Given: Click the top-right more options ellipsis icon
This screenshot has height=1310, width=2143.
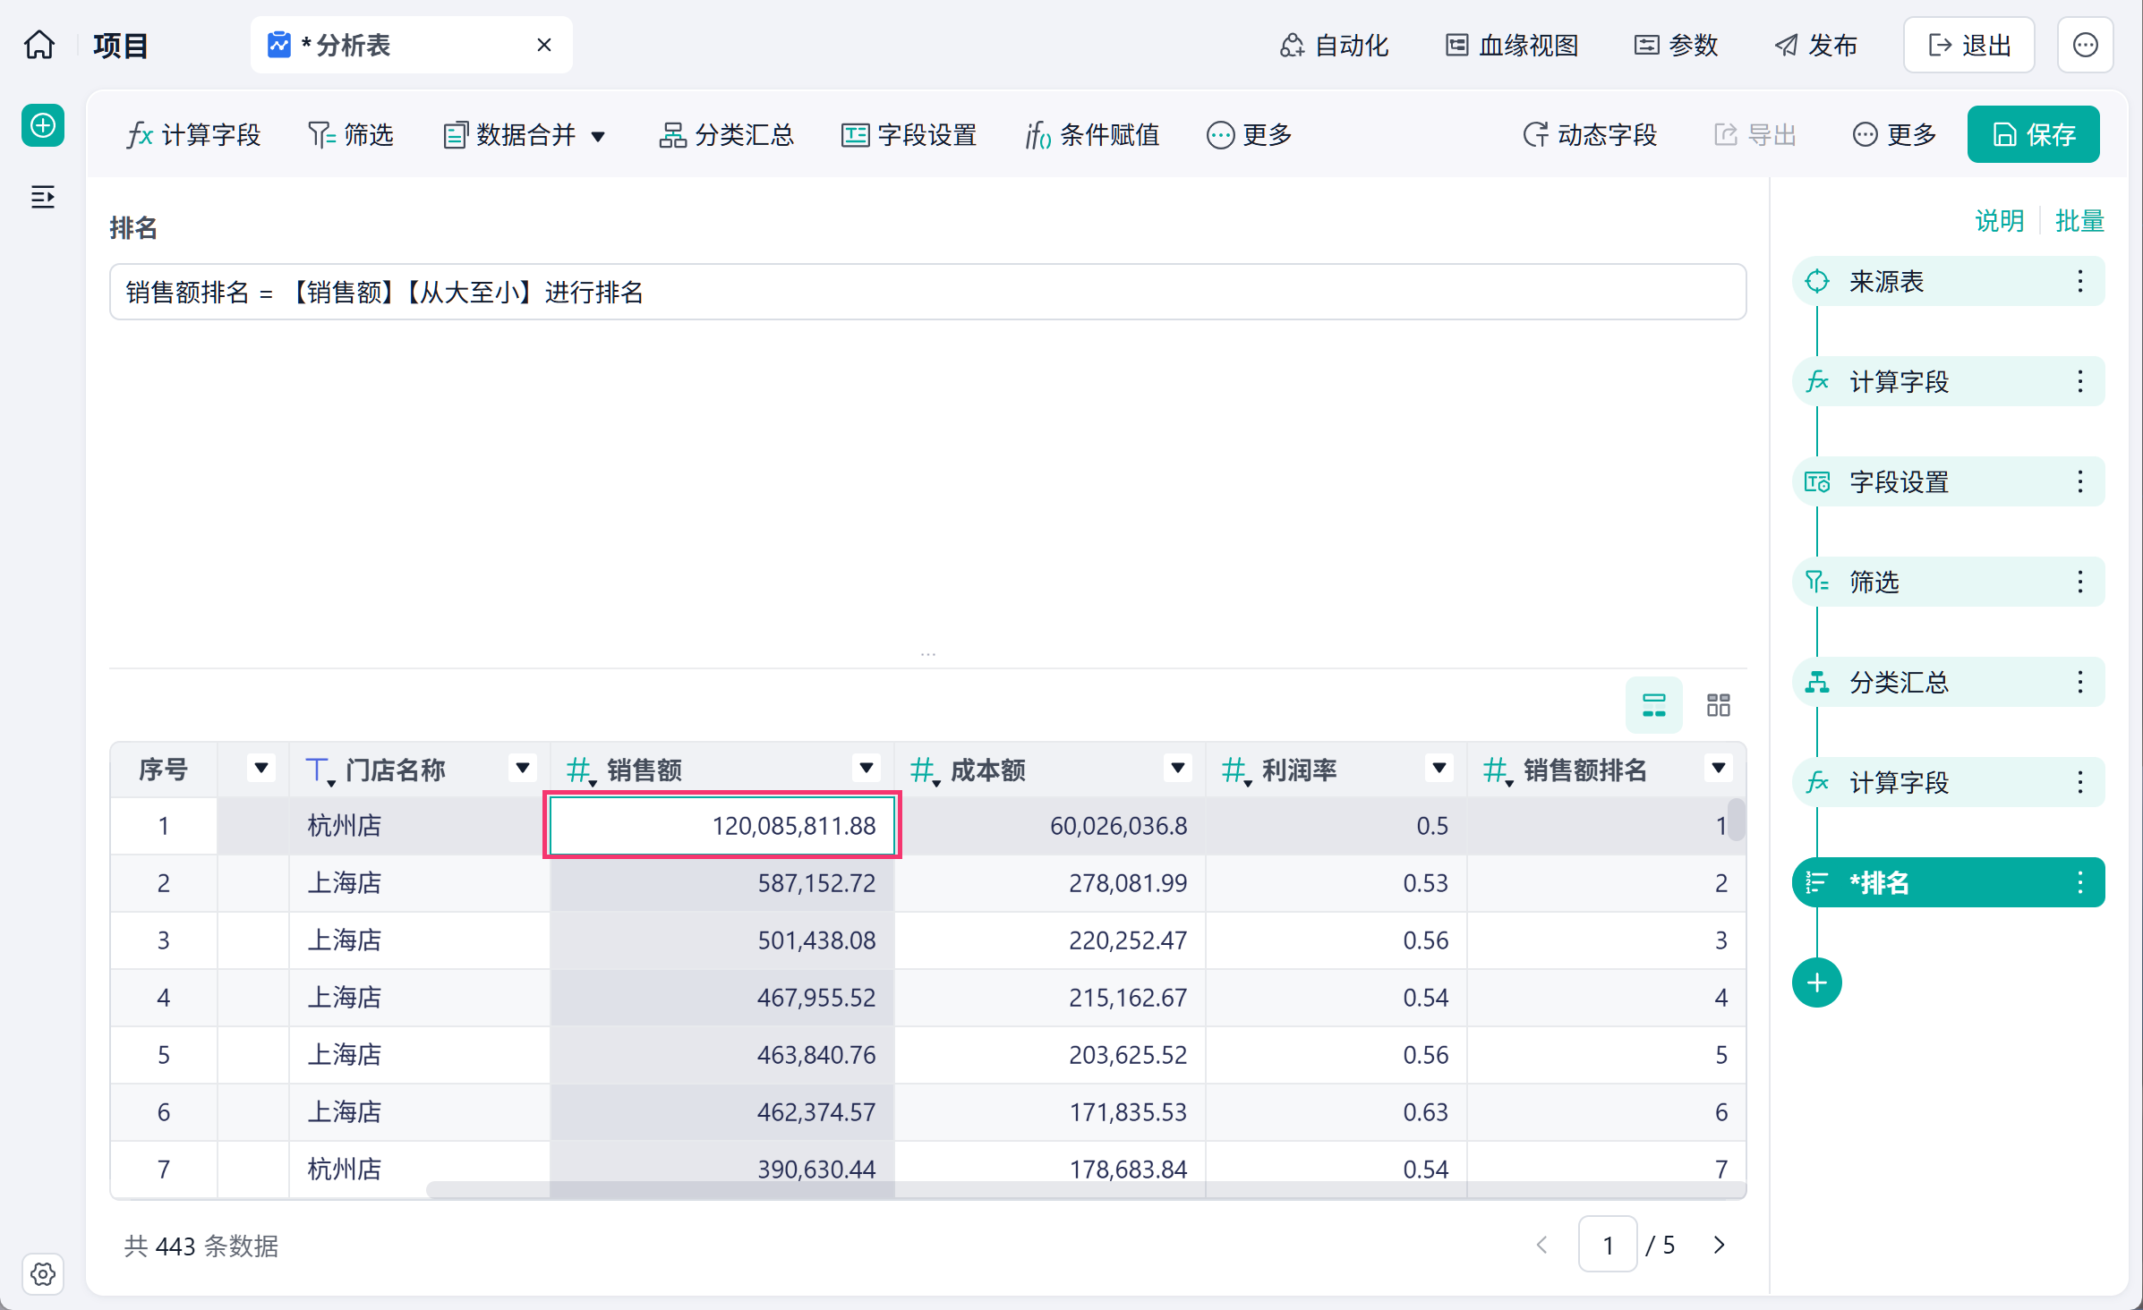Looking at the screenshot, I should (2085, 45).
